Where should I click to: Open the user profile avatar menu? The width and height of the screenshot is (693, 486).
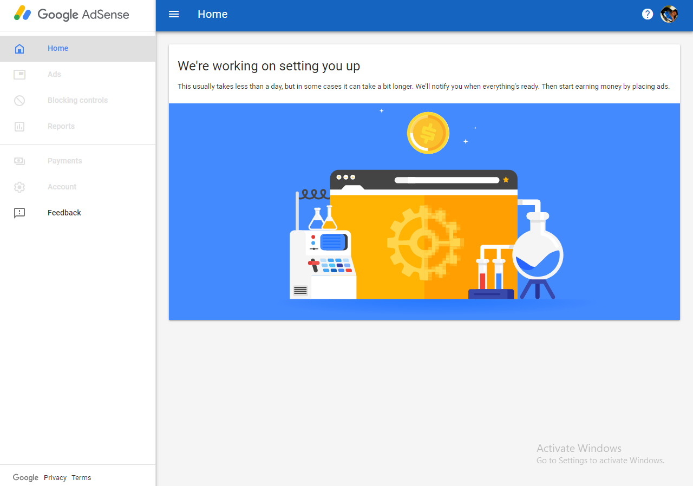669,14
